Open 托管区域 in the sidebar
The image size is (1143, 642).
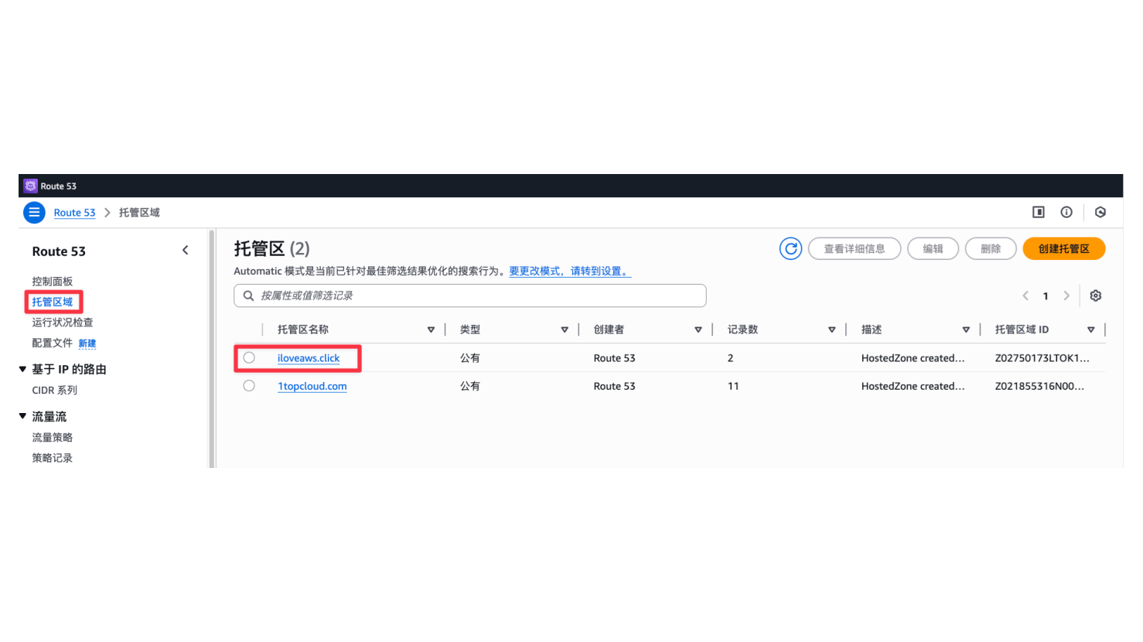click(53, 302)
